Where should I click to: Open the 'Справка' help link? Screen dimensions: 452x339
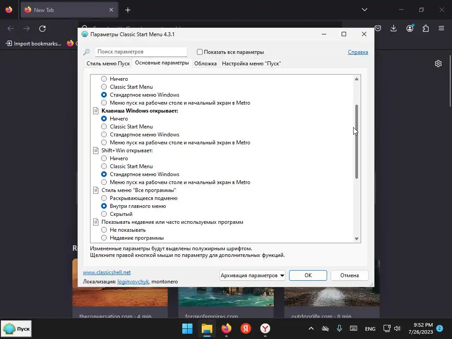pyautogui.click(x=358, y=52)
